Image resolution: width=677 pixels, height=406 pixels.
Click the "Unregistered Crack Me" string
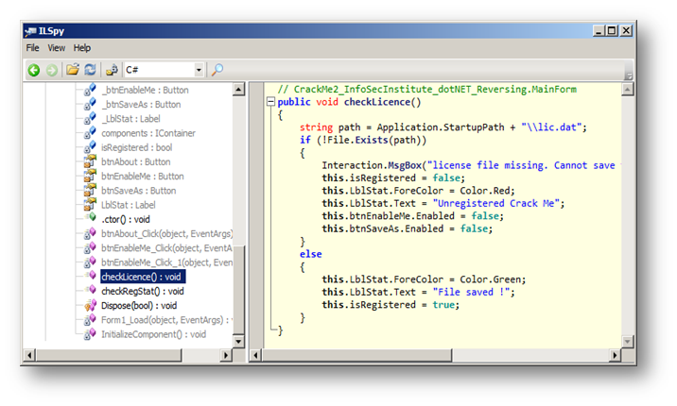pos(498,203)
